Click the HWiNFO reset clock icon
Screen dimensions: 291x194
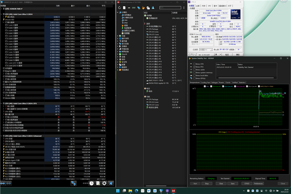coord(92,183)
